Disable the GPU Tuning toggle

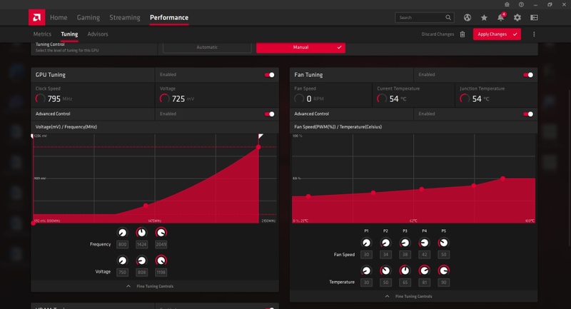[x=270, y=75]
